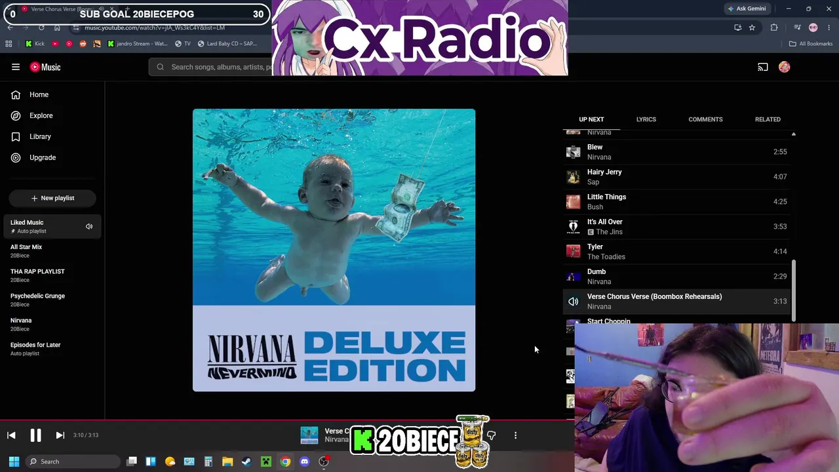Open the Chrome extensions puzzle icon

(x=774, y=28)
